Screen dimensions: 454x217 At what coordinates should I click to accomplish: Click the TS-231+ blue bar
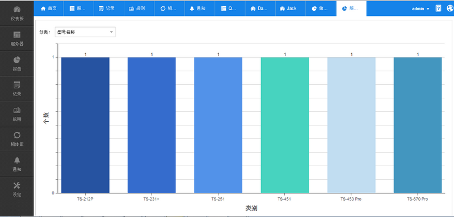[x=152, y=125]
